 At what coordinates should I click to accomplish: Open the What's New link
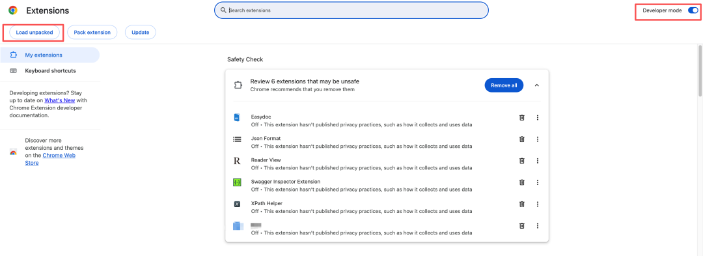pyautogui.click(x=60, y=100)
